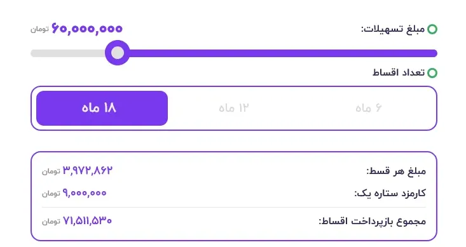Click the کارمزد ستاره یک label
This screenshot has height=247, width=466.
pyautogui.click(x=390, y=193)
